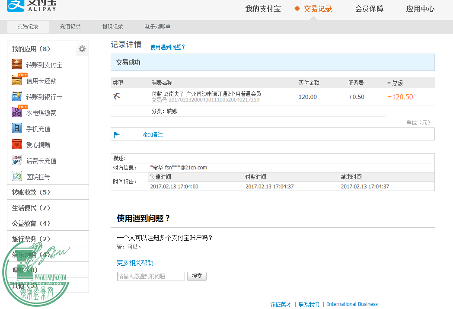Screen dimensions: 453x309
Task: Open the 我的支付宝 top menu
Action: point(263,9)
